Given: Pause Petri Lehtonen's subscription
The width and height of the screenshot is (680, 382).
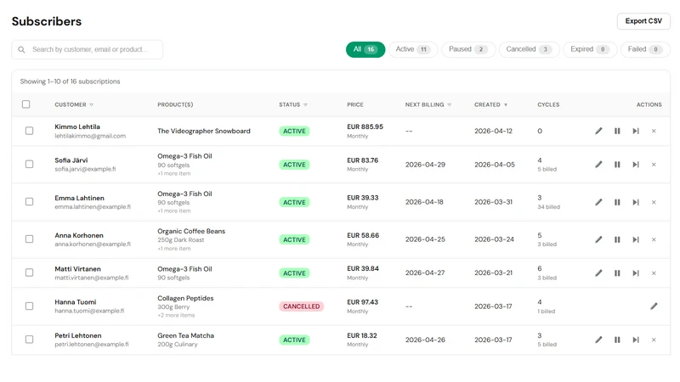Looking at the screenshot, I should tap(617, 340).
